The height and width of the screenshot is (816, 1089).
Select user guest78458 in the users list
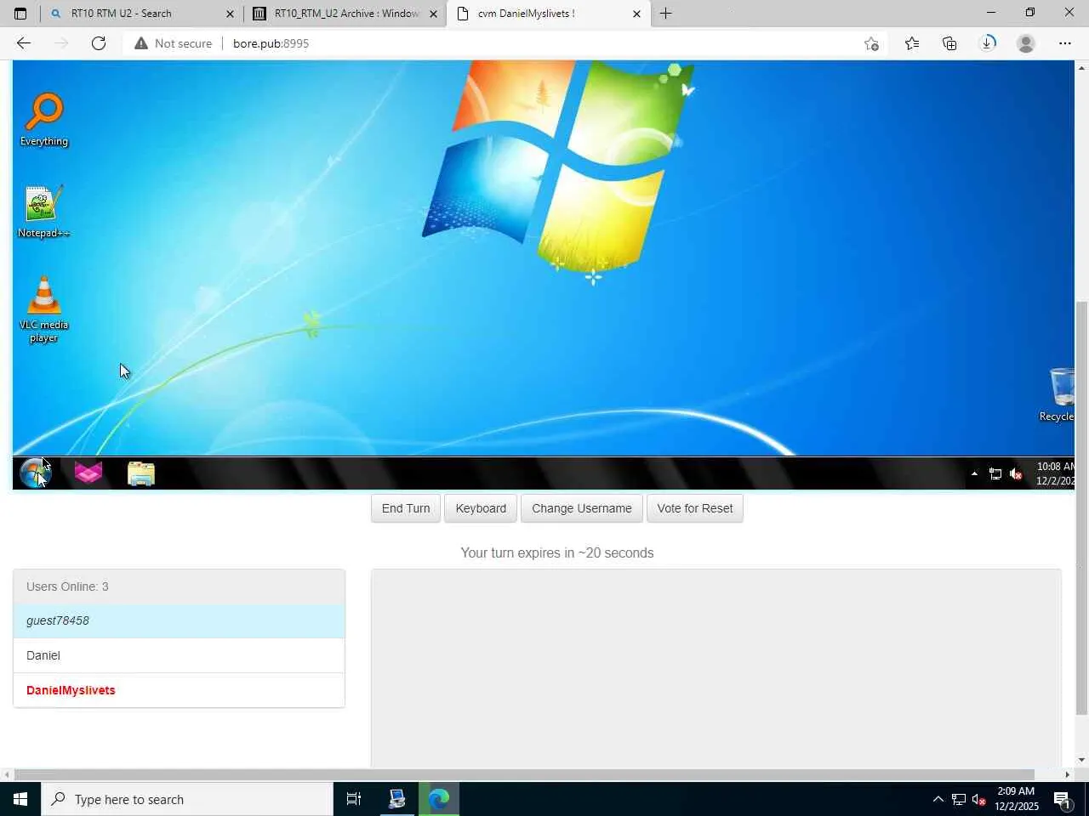point(179,620)
